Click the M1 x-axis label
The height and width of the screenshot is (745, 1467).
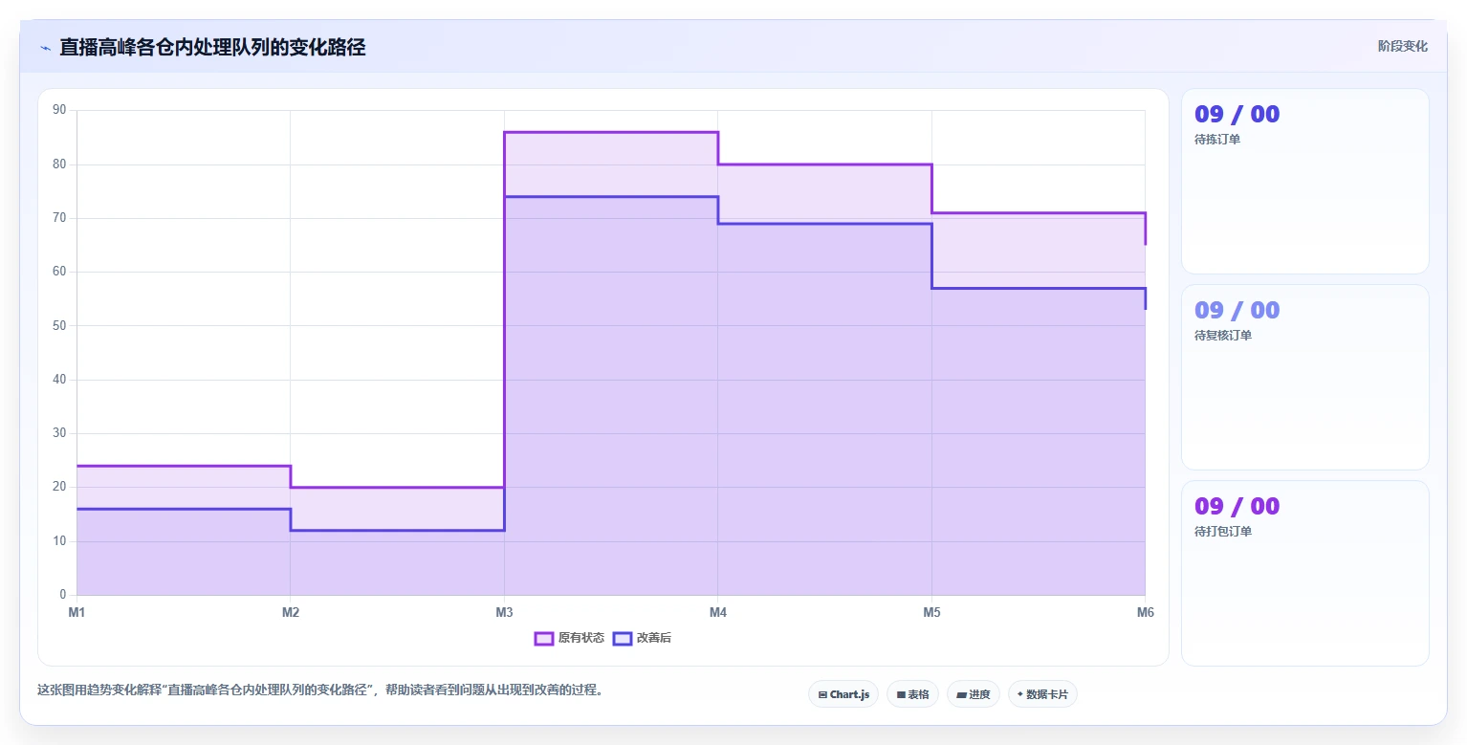tap(77, 613)
